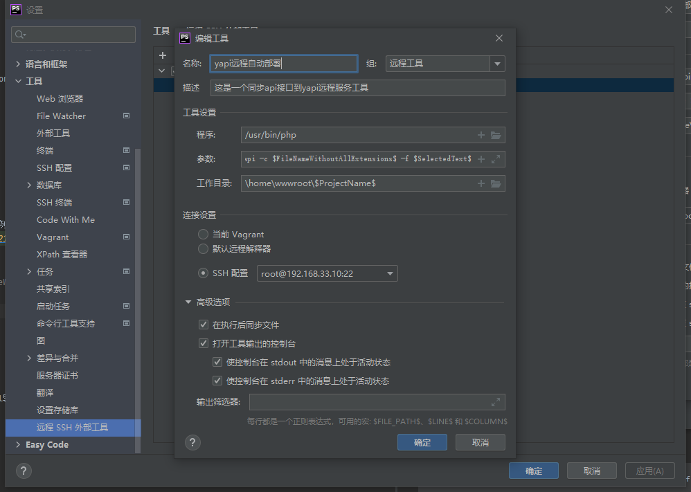Expand the 参数 field editor icon
Screen dimensions: 691x492
click(x=496, y=159)
